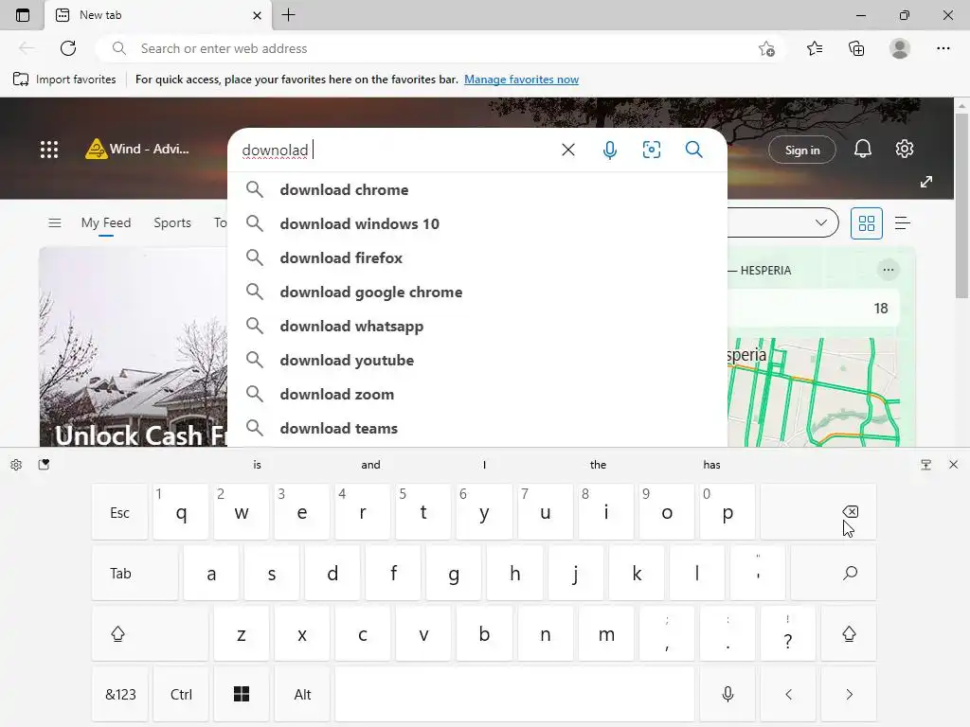Open the Wind Advisory weather alert

point(136,149)
